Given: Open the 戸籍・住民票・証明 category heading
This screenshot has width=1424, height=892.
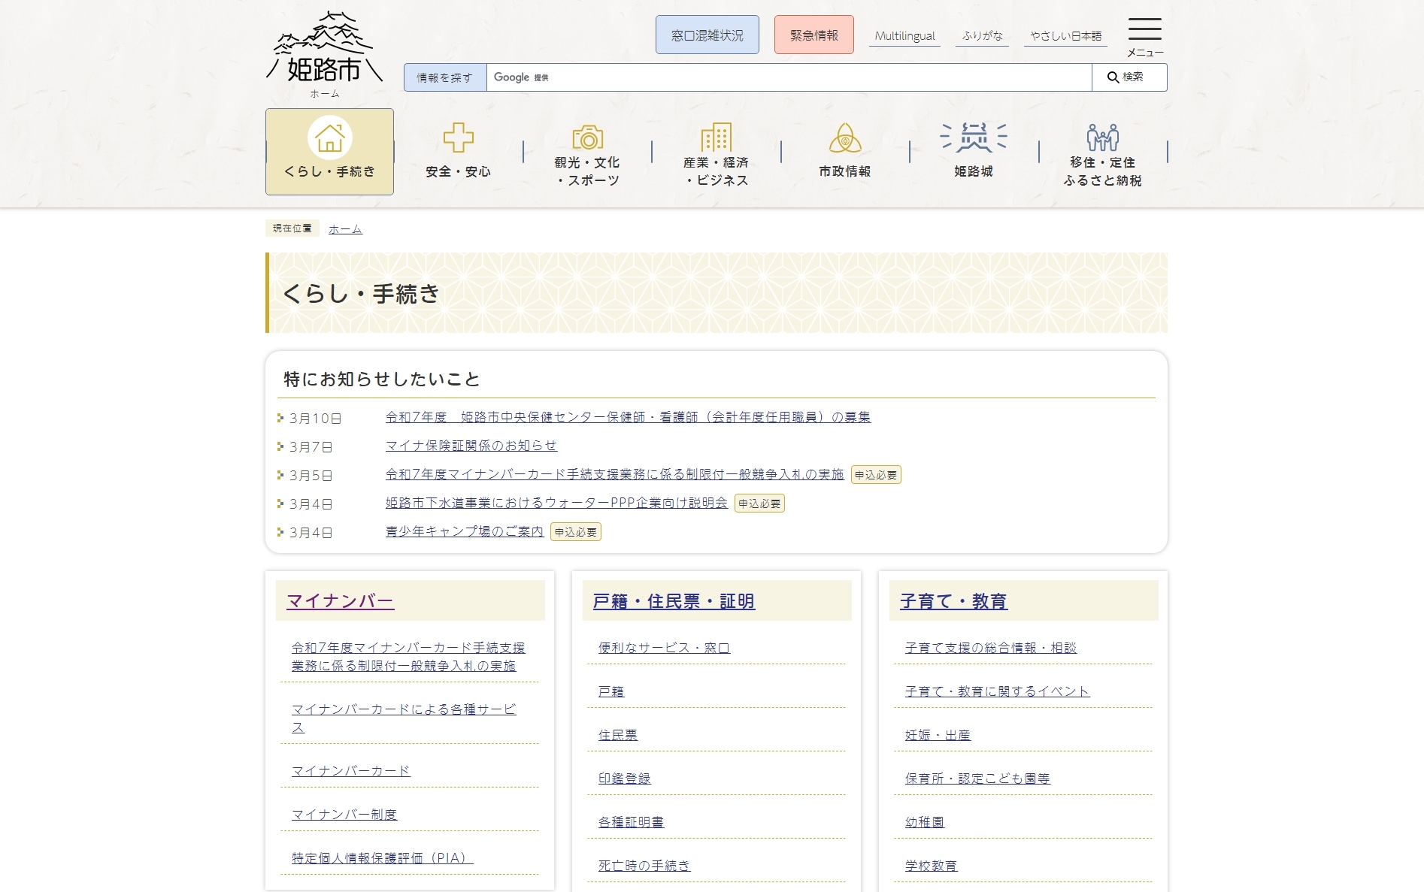Looking at the screenshot, I should [674, 600].
